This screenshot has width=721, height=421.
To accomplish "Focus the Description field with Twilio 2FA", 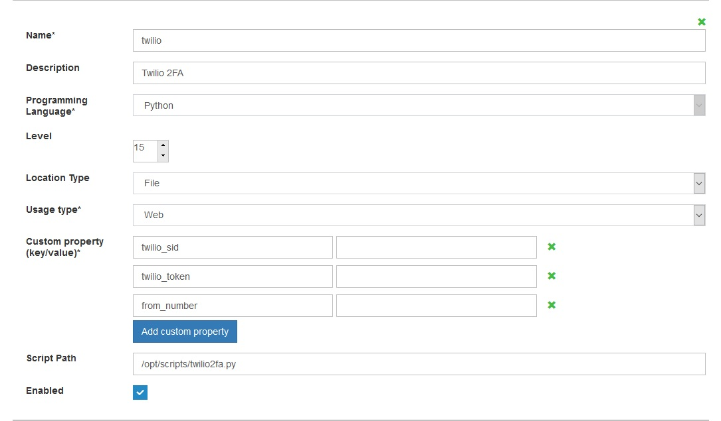I will [419, 73].
